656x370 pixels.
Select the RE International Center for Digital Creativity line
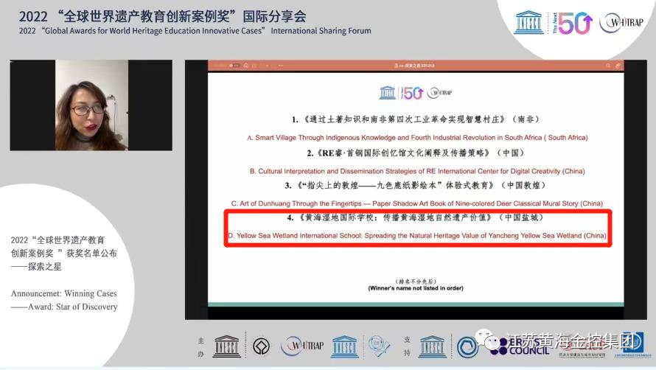click(419, 170)
